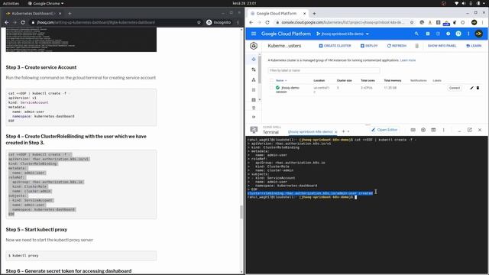Add a new Cloud Shell terminal tab
Screen dimensions: 489x275
[x=343, y=131]
